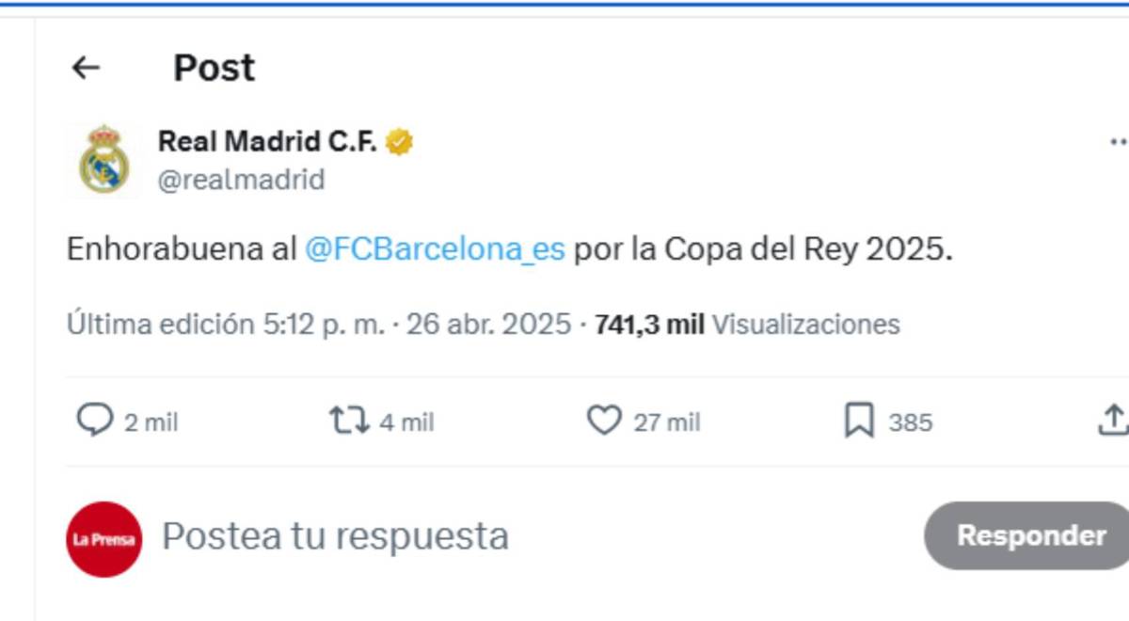Select the La Prensa profile avatar
Screen dimensions: 1129x621
tap(103, 535)
